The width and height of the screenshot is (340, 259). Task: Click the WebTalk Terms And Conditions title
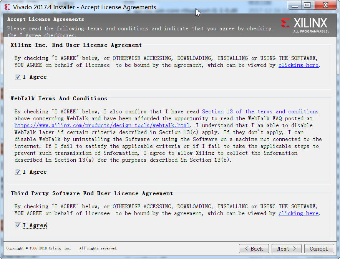(x=59, y=98)
